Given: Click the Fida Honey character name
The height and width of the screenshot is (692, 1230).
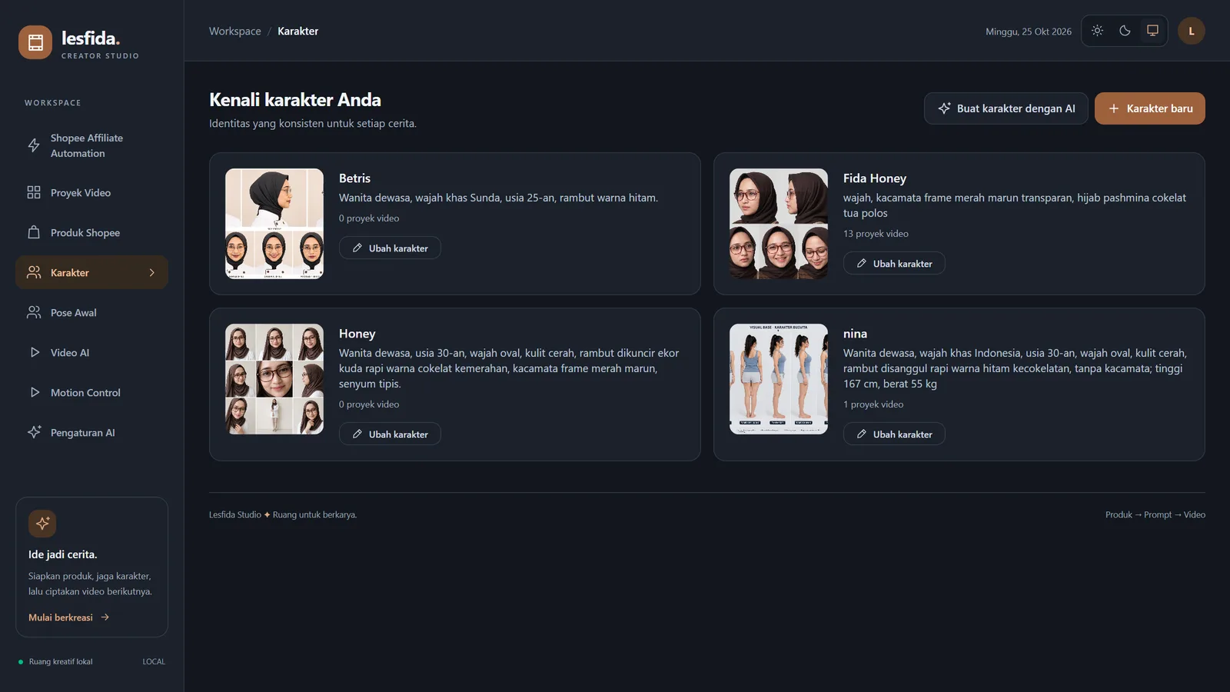Looking at the screenshot, I should coord(875,178).
